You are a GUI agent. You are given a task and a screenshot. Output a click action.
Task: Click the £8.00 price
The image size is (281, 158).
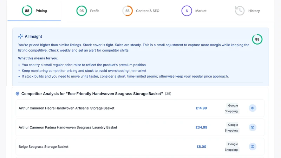click(201, 147)
